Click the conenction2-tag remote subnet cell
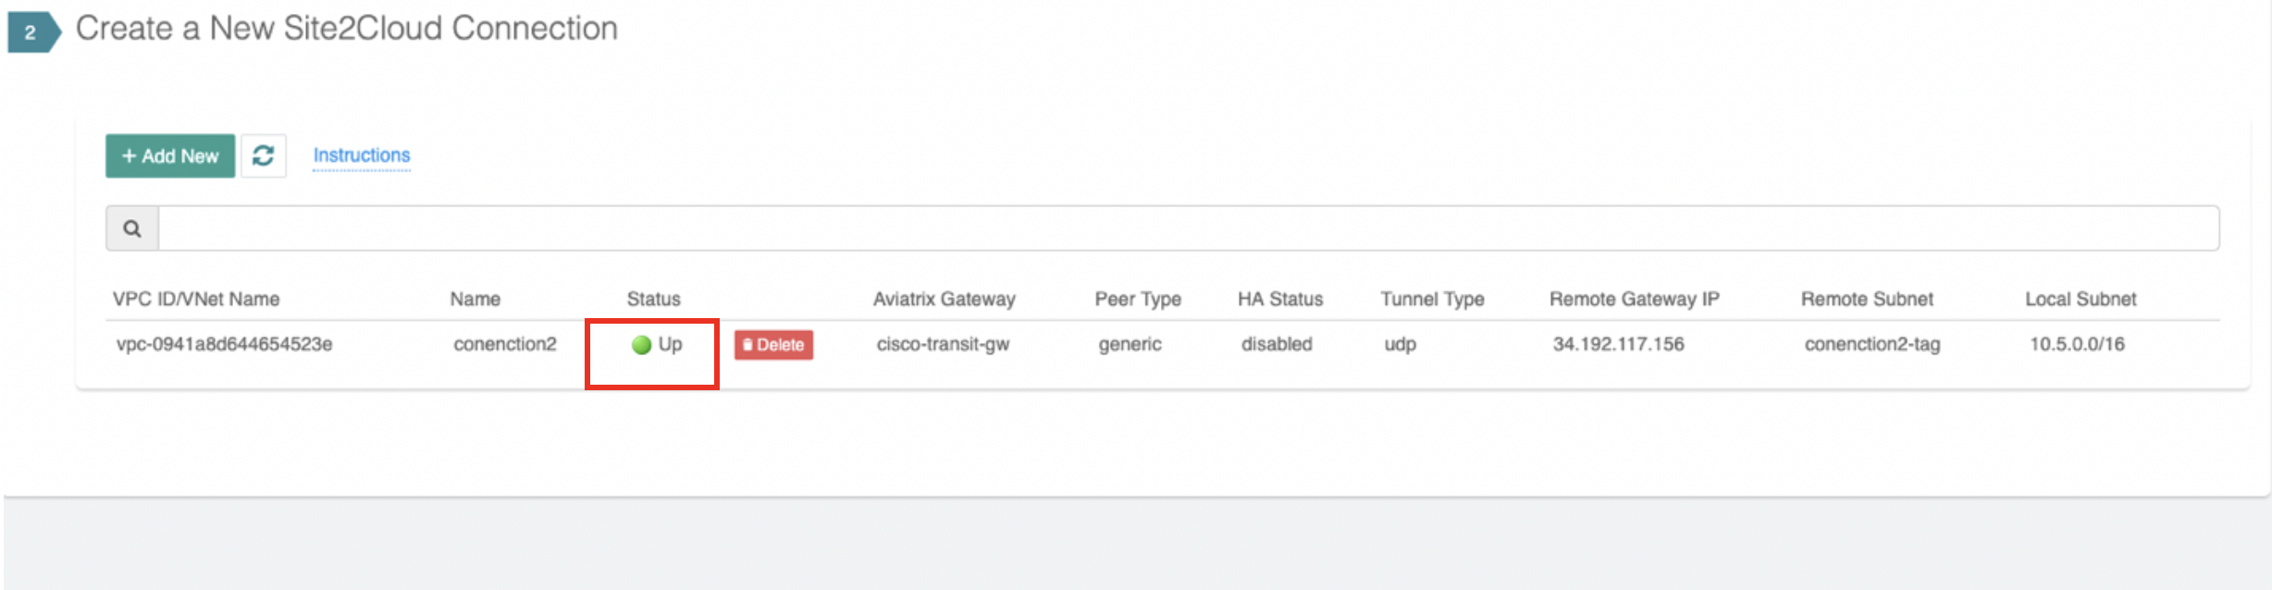The height and width of the screenshot is (590, 2272). 1871,345
